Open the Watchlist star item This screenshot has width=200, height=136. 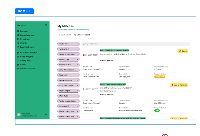[x=22, y=43]
